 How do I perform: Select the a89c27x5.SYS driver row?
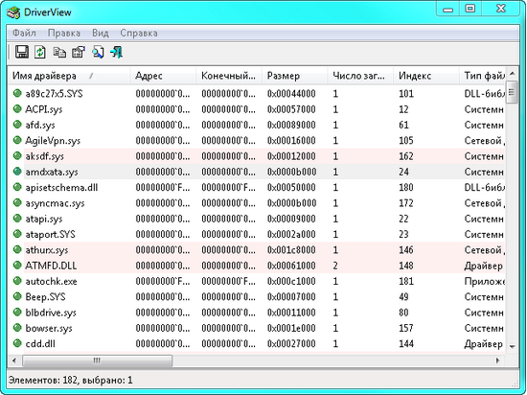(x=257, y=93)
